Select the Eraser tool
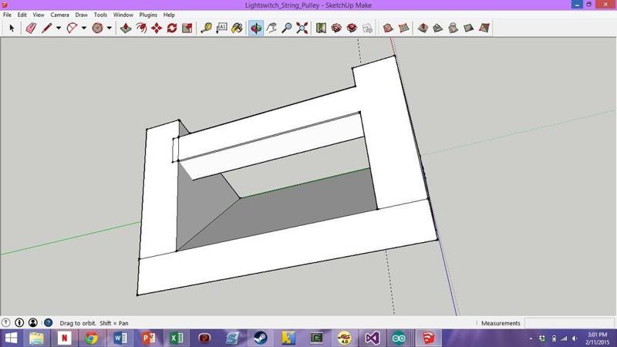Image resolution: width=617 pixels, height=347 pixels. pyautogui.click(x=31, y=28)
